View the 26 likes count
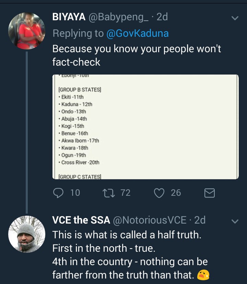247x284 pixels. [176, 193]
